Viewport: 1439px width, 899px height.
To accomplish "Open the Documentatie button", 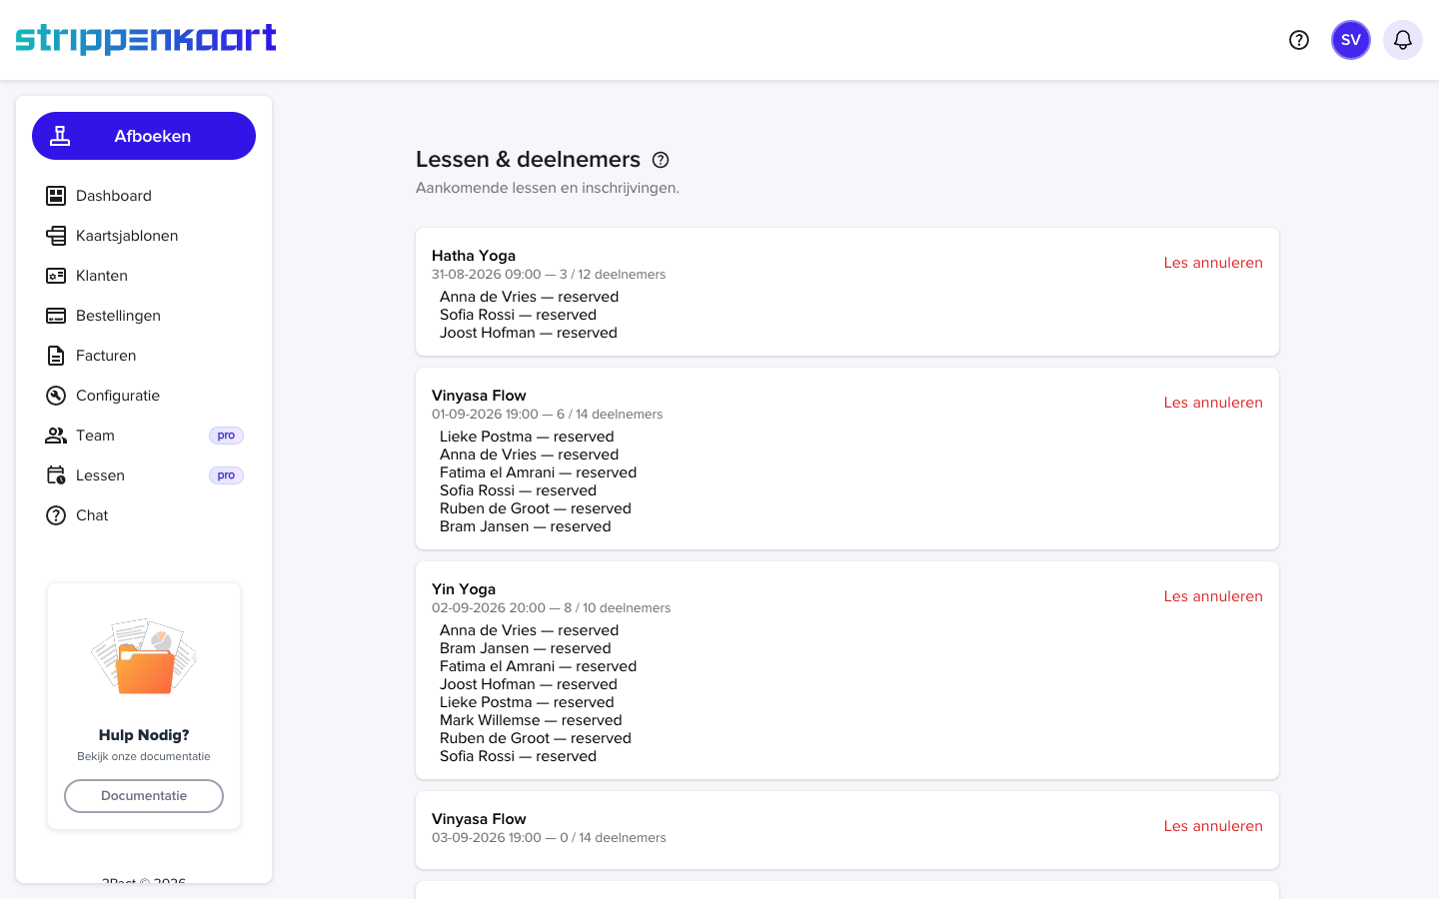I will pyautogui.click(x=144, y=796).
